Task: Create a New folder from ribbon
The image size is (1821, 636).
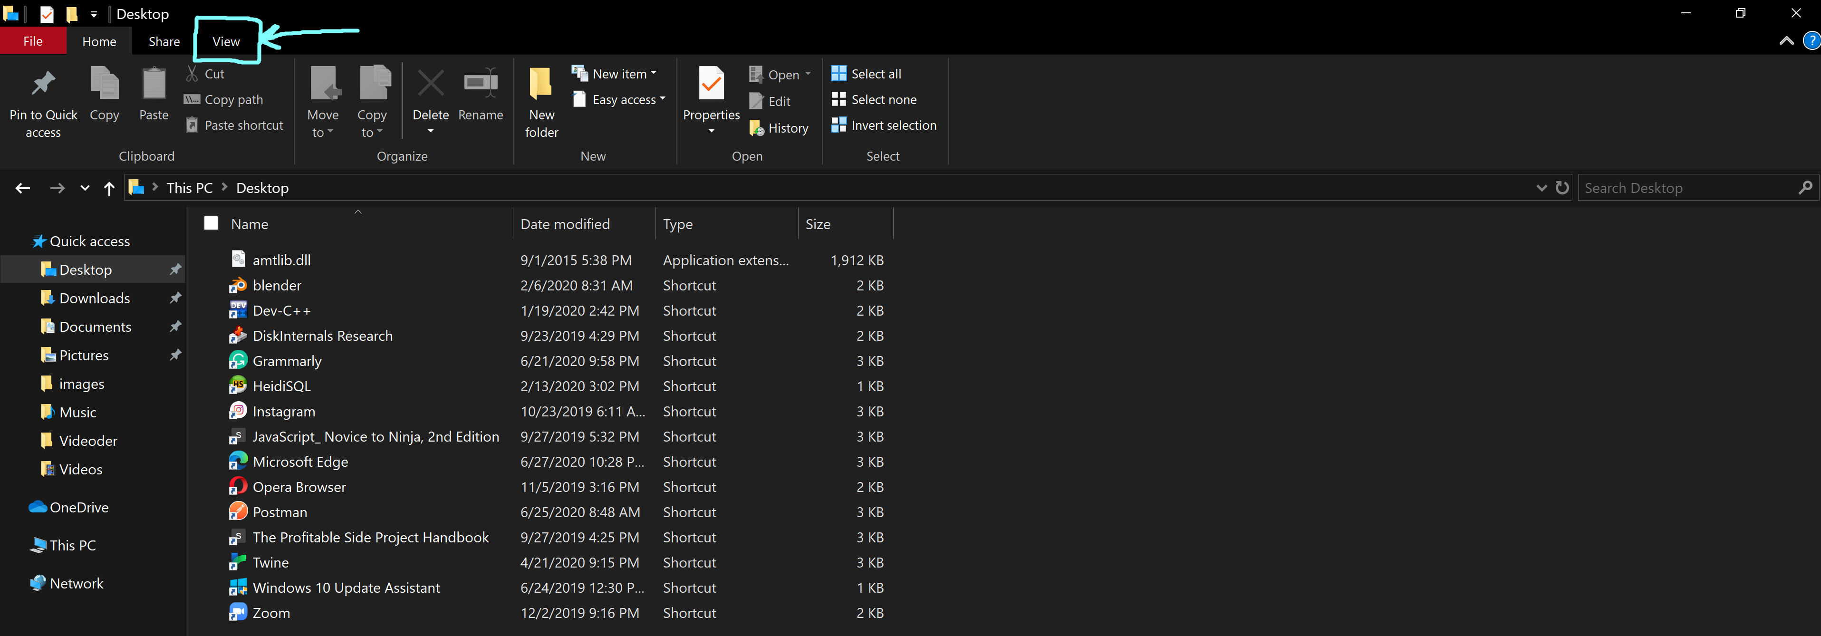Action: (x=541, y=103)
